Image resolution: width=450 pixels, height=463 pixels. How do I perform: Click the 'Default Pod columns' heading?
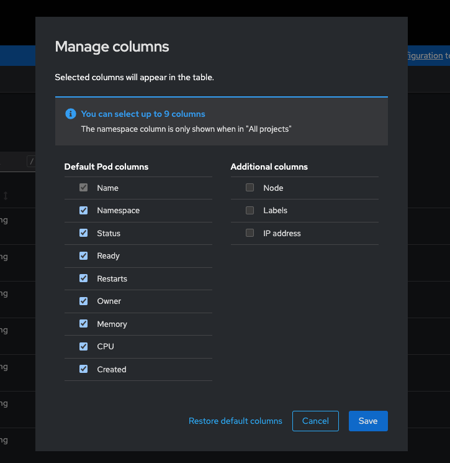pos(106,167)
